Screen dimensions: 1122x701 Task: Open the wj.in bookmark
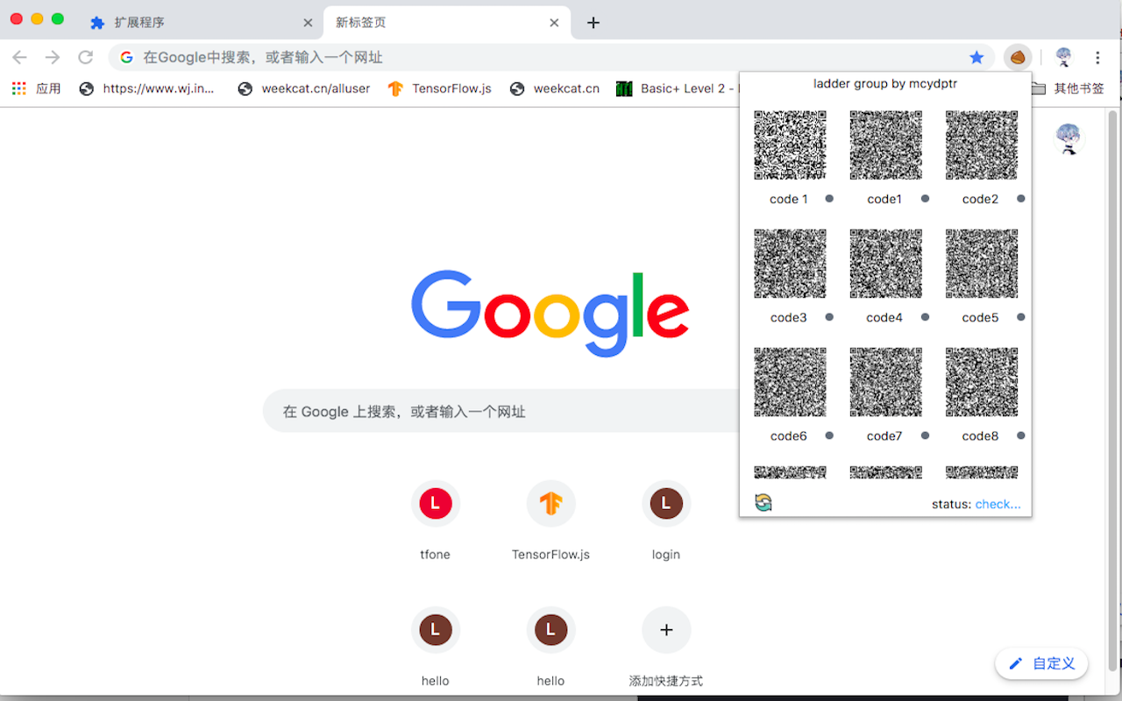tap(146, 89)
